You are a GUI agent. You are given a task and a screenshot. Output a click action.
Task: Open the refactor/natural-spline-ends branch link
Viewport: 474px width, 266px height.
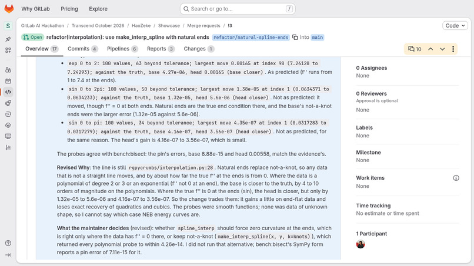click(x=251, y=37)
